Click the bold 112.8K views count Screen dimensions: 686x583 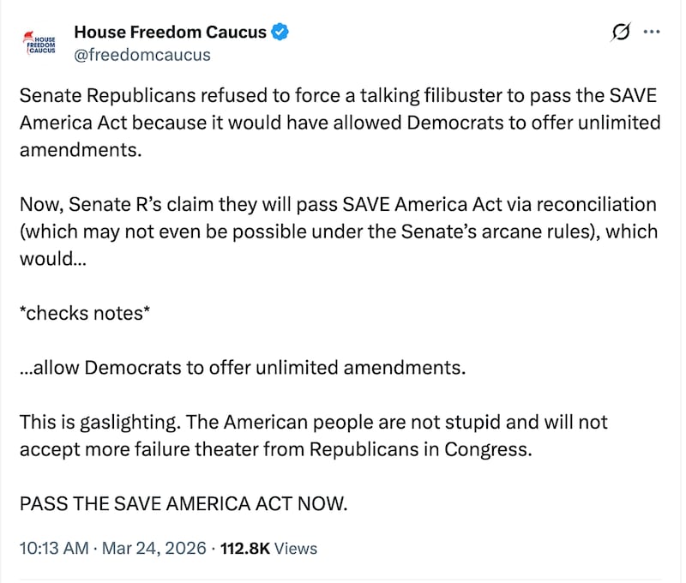click(x=245, y=548)
